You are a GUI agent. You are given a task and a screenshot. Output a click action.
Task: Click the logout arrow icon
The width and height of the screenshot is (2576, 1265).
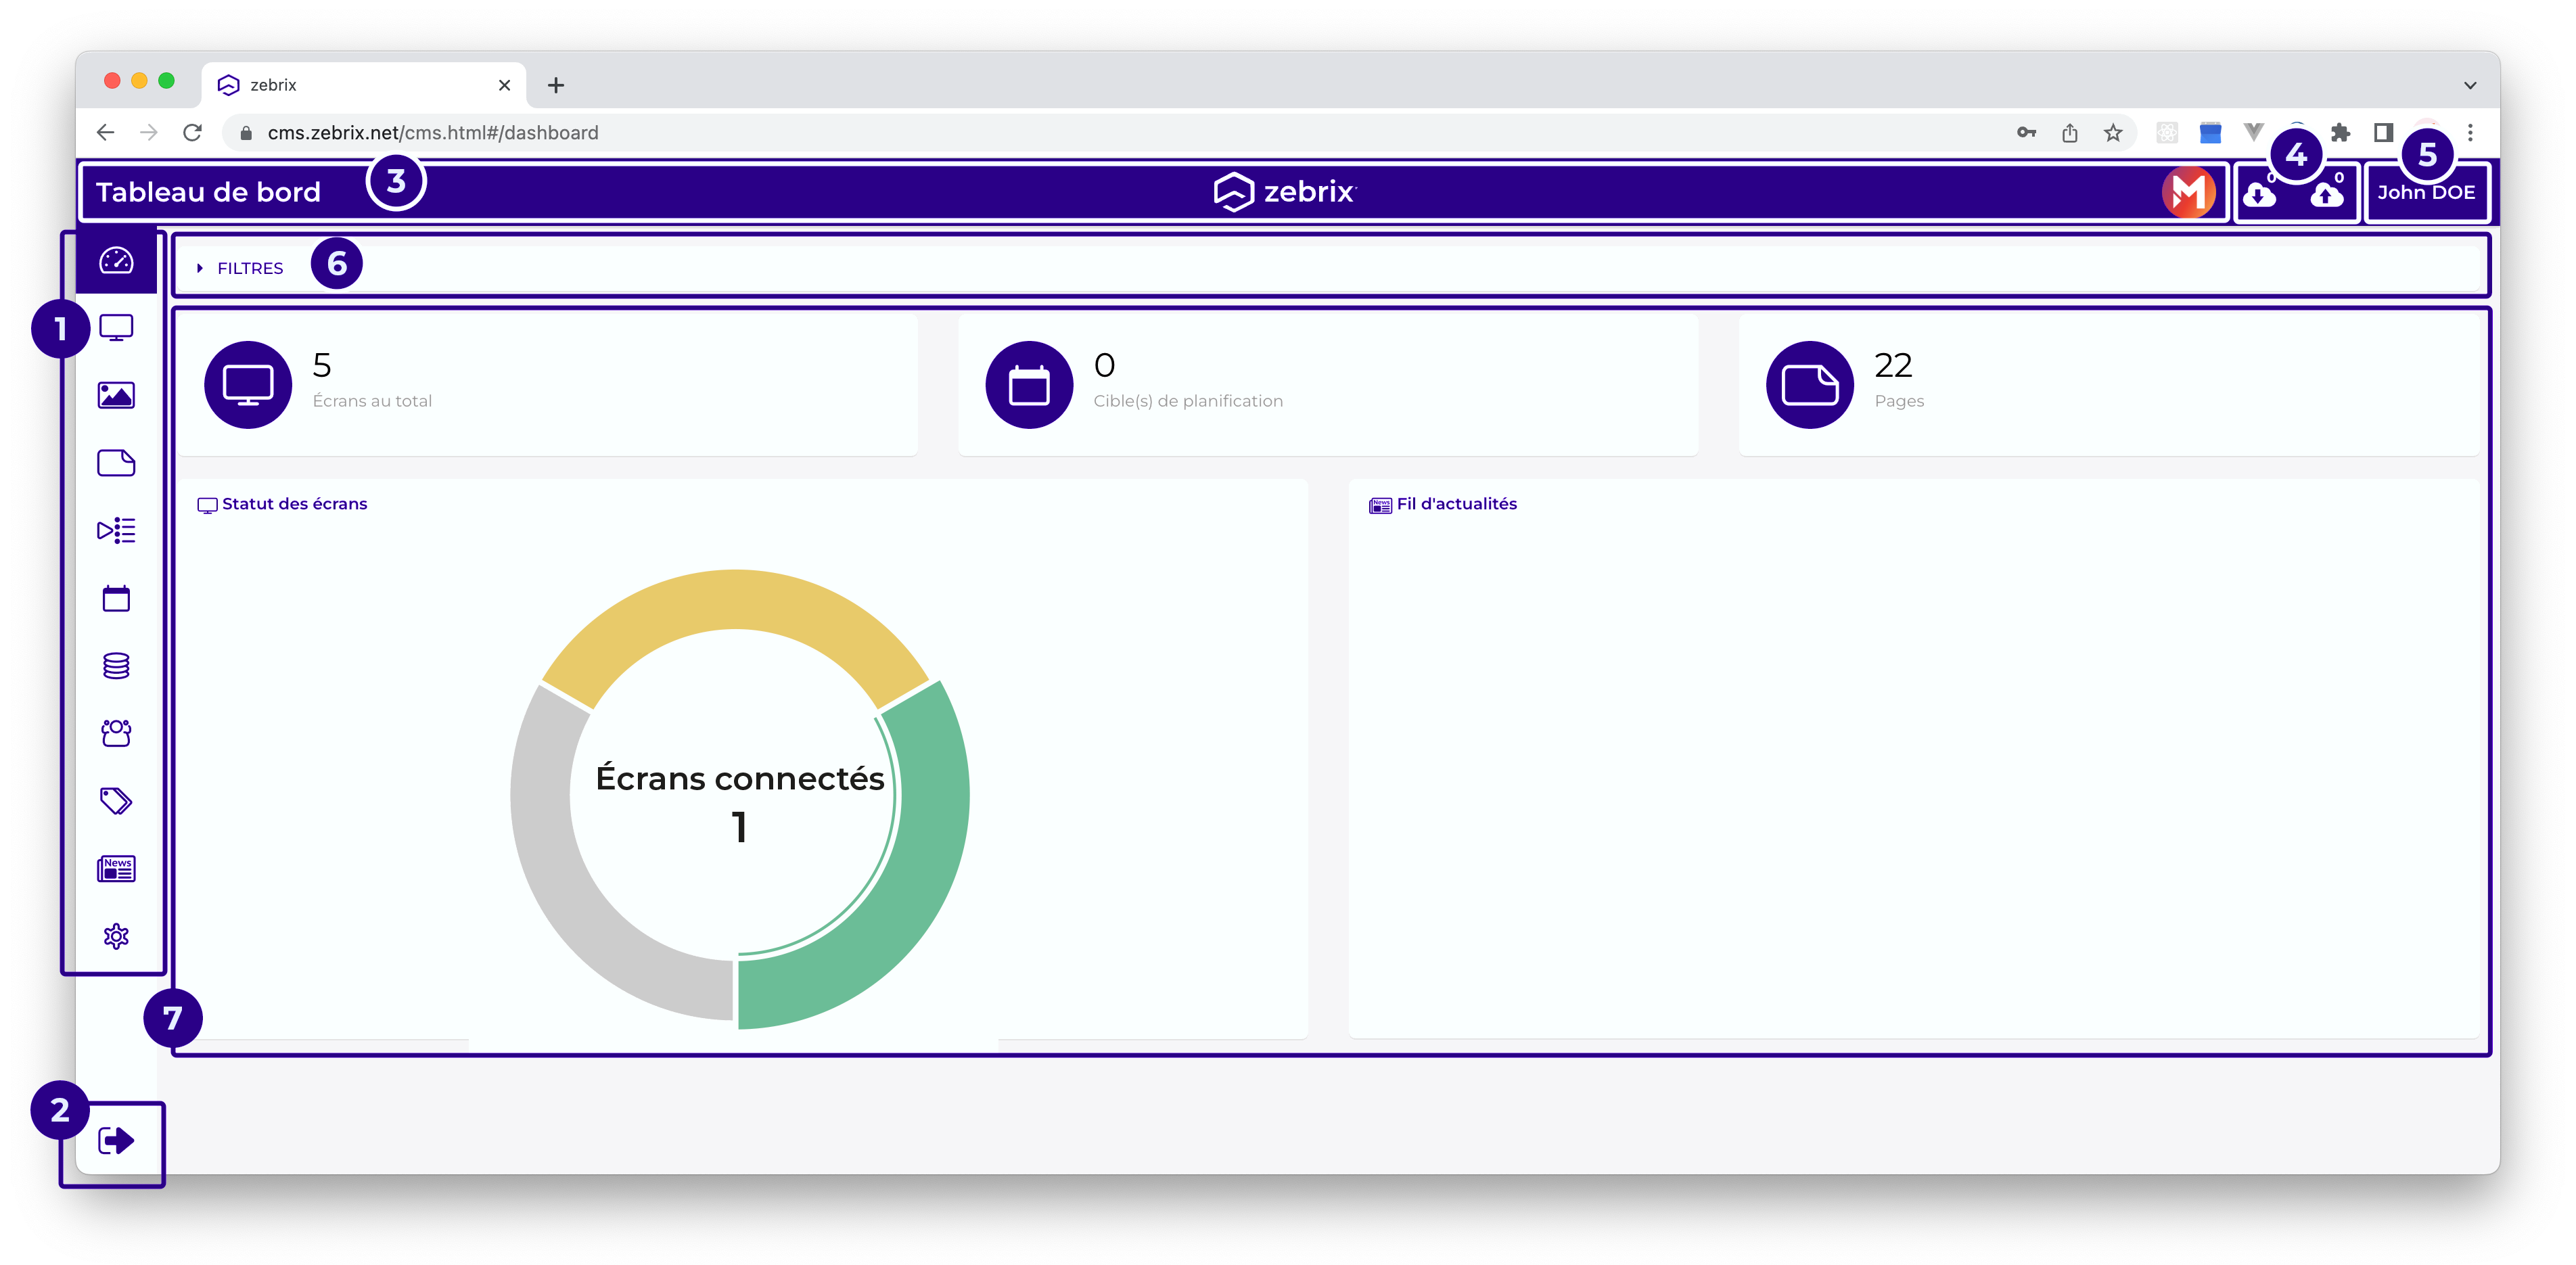click(x=116, y=1140)
